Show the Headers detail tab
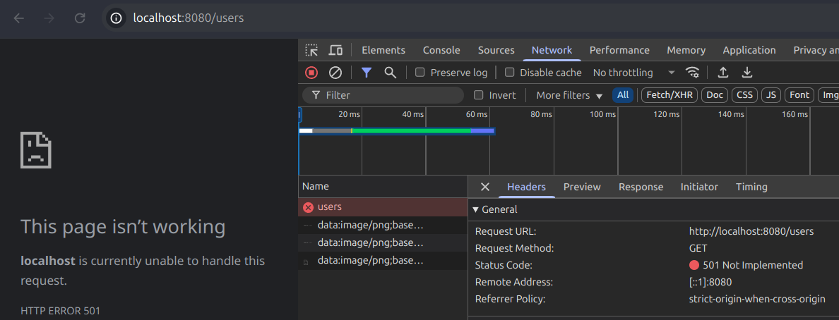 tap(527, 187)
